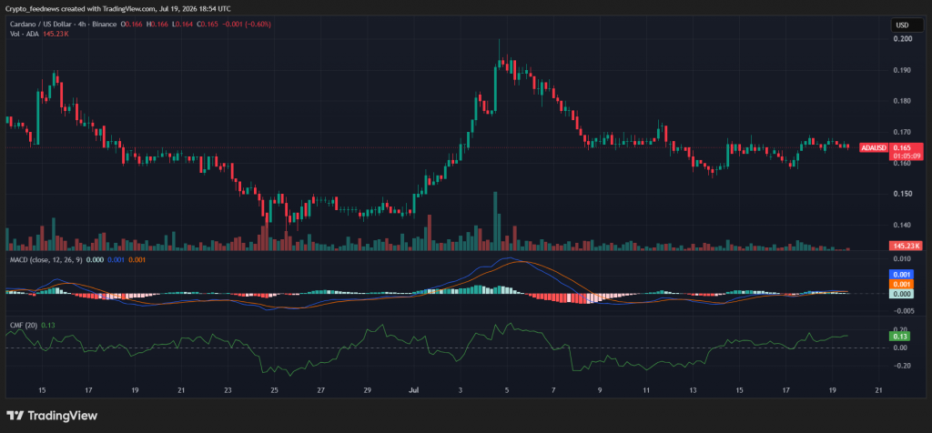This screenshot has height=433, width=932.
Task: Click the 29 date label on time axis
Action: pos(368,390)
